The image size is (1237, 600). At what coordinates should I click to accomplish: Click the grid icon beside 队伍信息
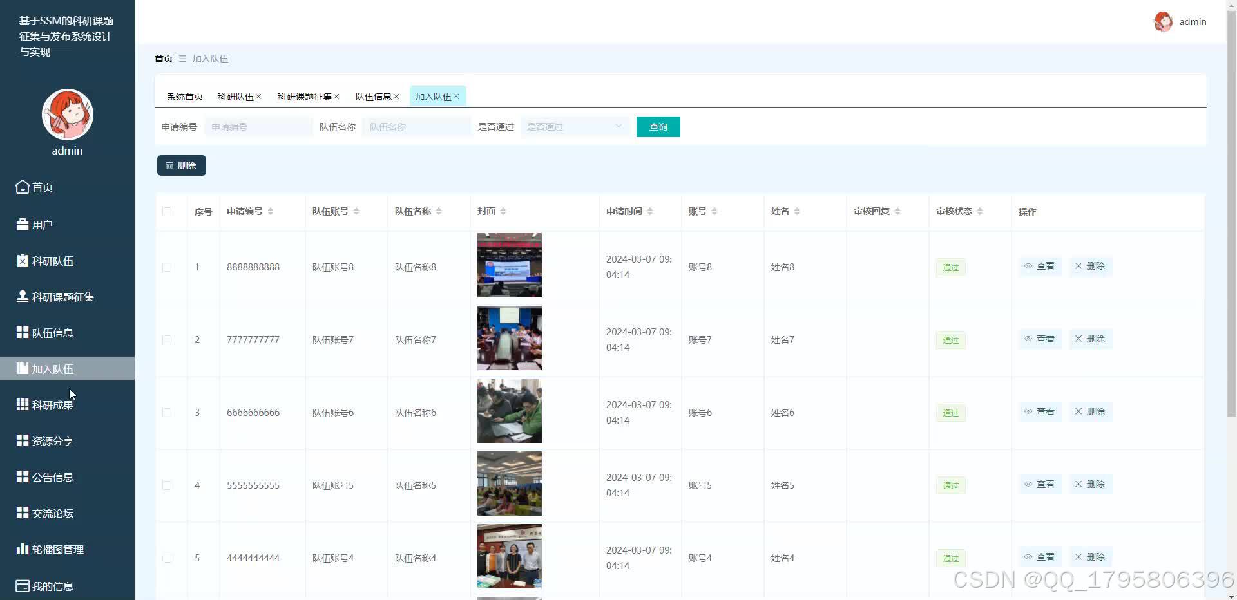tap(23, 332)
